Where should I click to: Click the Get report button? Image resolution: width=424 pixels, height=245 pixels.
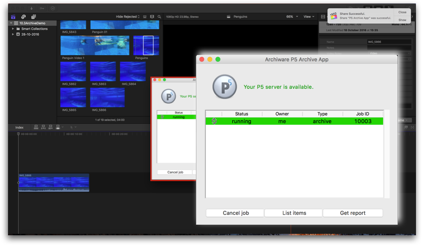click(x=353, y=213)
